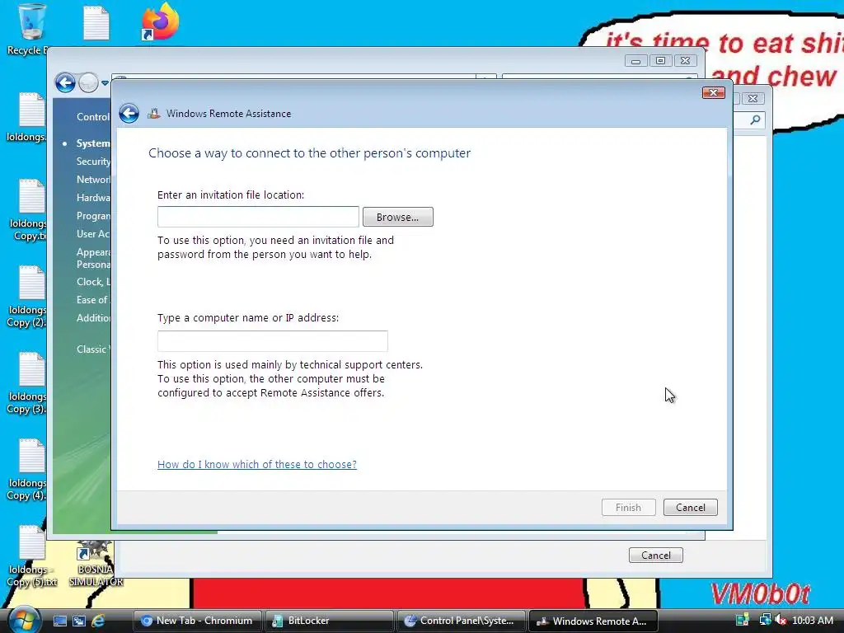Click Cancel button in the rear window
844x633 pixels.
click(x=655, y=556)
